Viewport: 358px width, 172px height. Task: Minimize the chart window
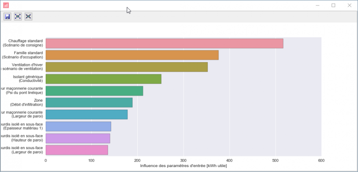pos(317,5)
